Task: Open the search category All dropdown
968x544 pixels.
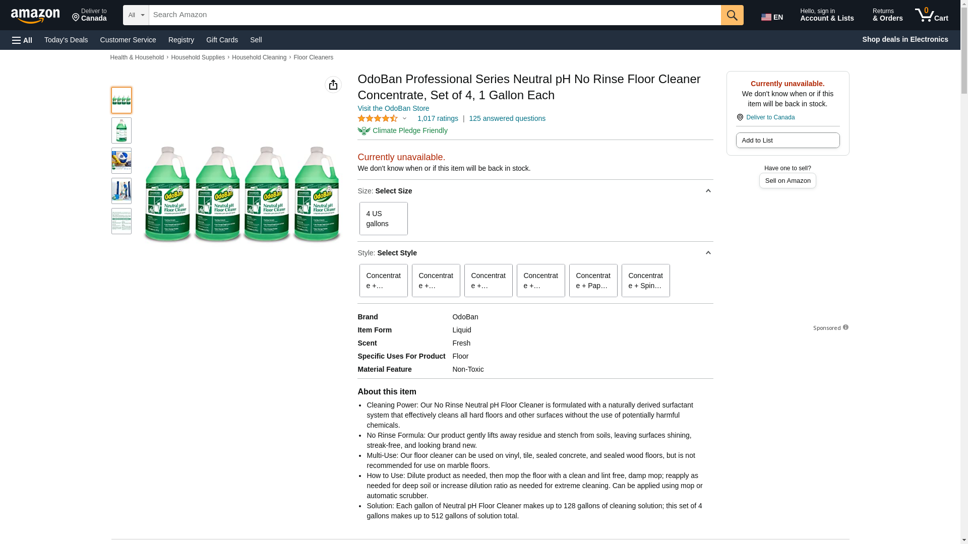Action: coord(136,15)
